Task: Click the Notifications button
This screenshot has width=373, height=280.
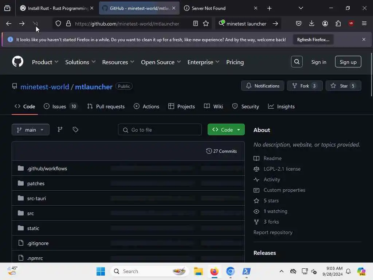Action: (x=262, y=86)
